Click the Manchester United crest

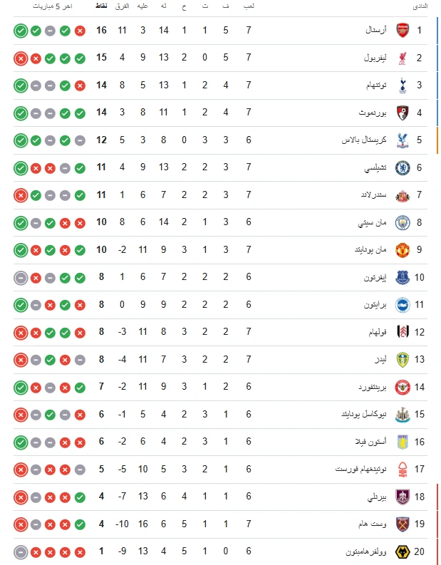(x=402, y=250)
